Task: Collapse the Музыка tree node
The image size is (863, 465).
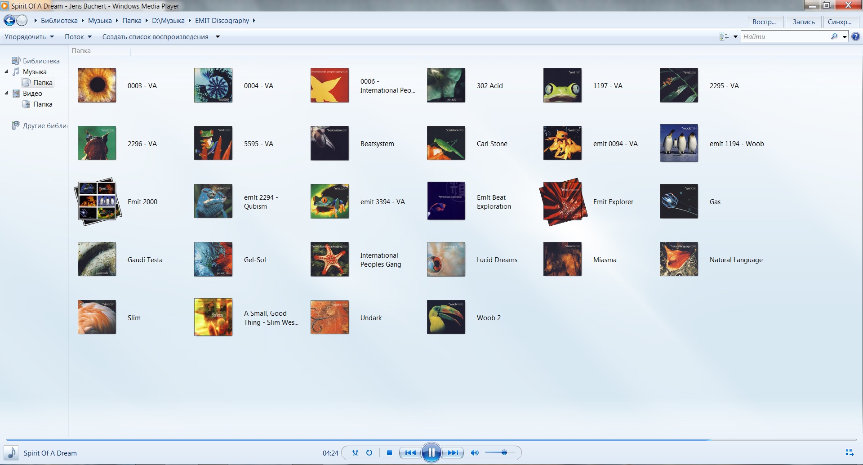Action: pyautogui.click(x=7, y=72)
